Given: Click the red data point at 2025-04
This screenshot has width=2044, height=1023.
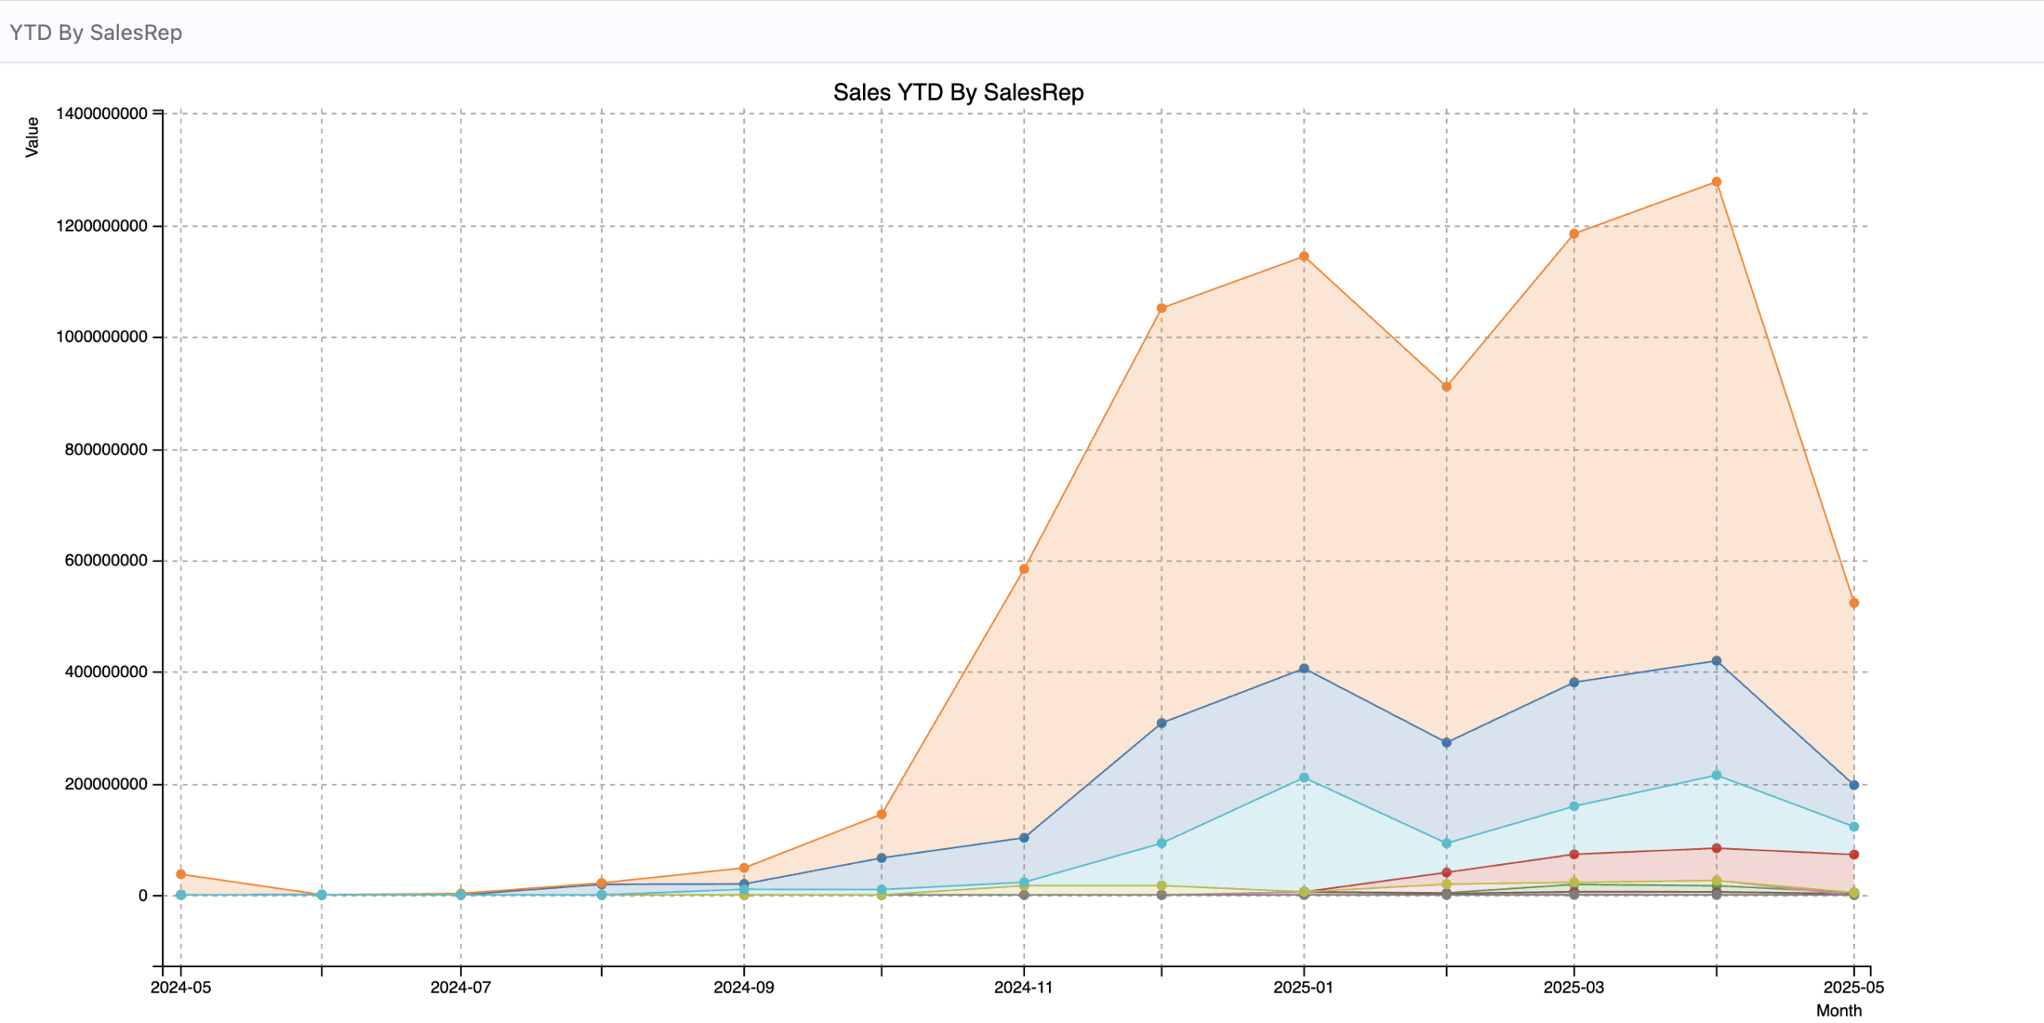Looking at the screenshot, I should (1716, 848).
